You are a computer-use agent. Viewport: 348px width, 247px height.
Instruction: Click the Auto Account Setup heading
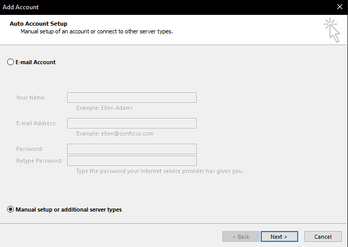pos(38,24)
